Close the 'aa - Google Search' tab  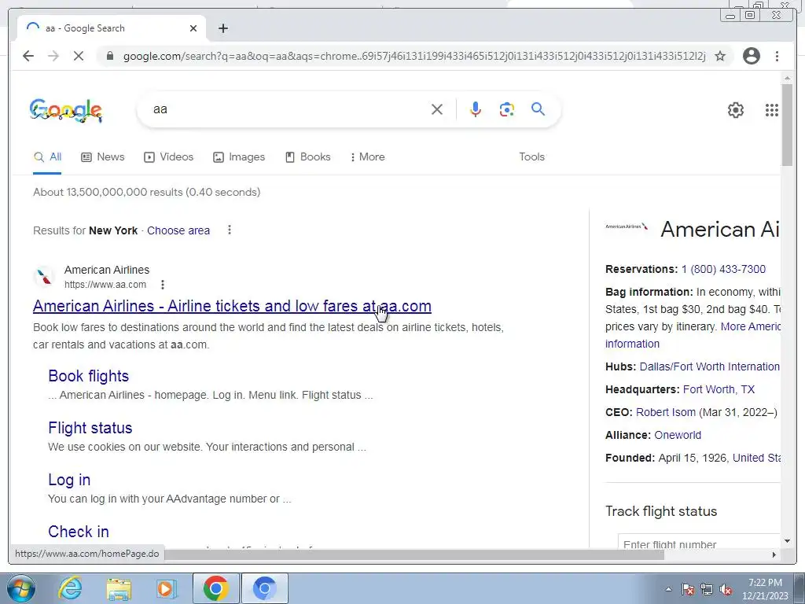point(193,28)
